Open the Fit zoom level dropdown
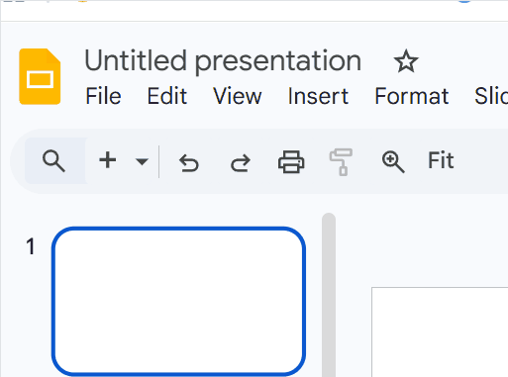Screen dimensions: 508x377 pos(441,160)
